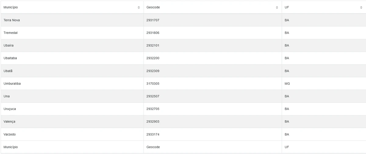Click the Umburatiba municipality cell

(x=12, y=83)
